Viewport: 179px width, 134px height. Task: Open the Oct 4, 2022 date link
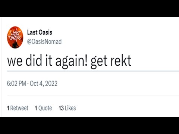point(44,83)
